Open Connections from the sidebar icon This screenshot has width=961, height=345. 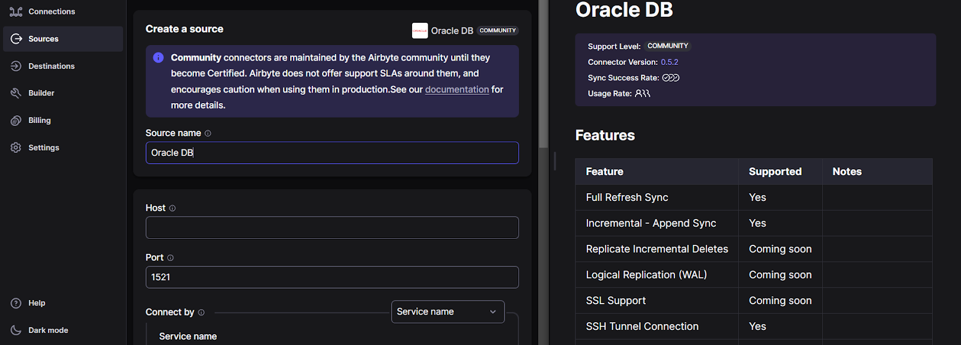[16, 11]
